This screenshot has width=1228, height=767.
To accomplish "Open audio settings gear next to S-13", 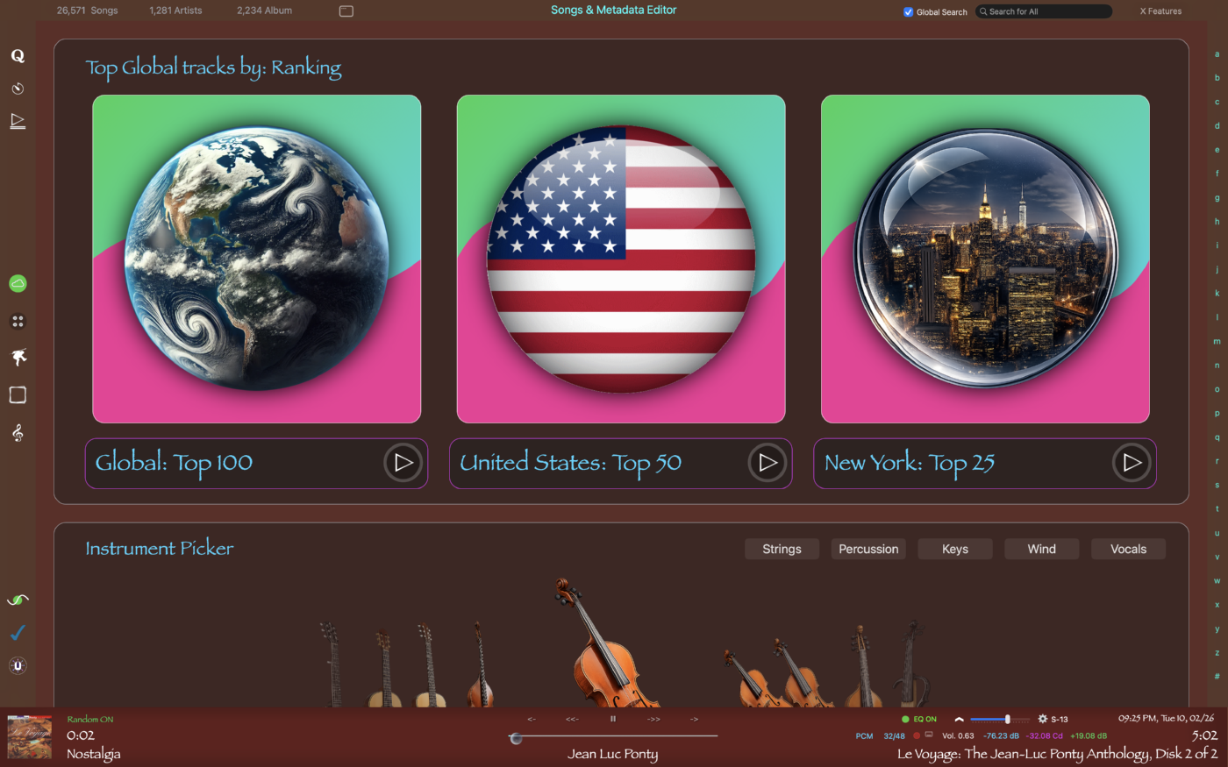I will [x=1043, y=719].
